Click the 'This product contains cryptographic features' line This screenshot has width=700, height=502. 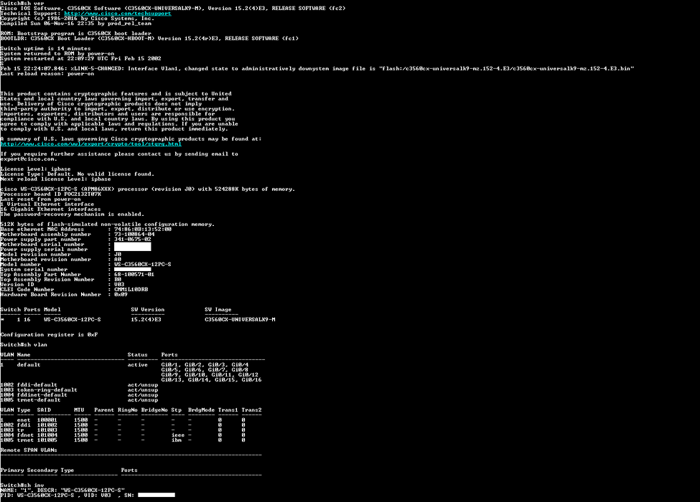click(x=116, y=94)
